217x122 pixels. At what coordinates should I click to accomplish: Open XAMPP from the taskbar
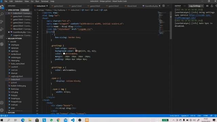[87, 120]
